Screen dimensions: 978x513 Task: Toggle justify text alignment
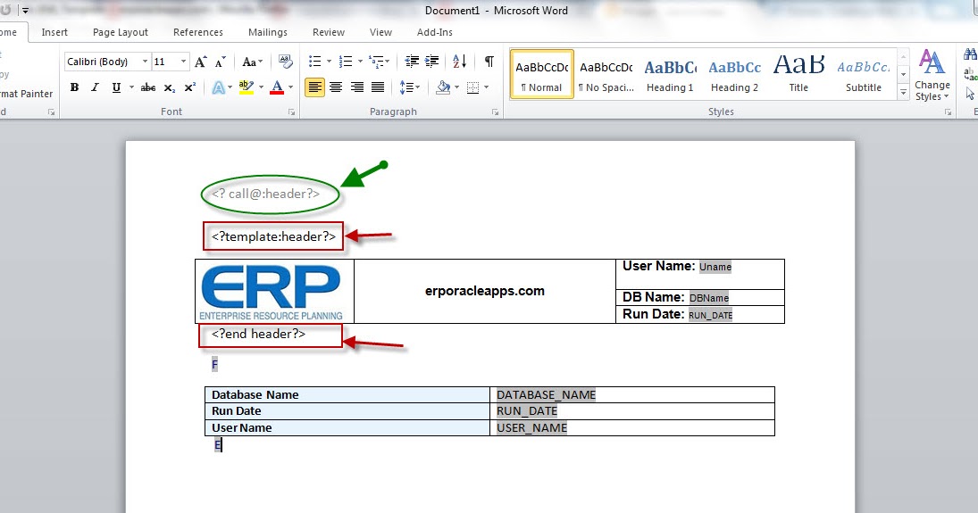(x=377, y=88)
